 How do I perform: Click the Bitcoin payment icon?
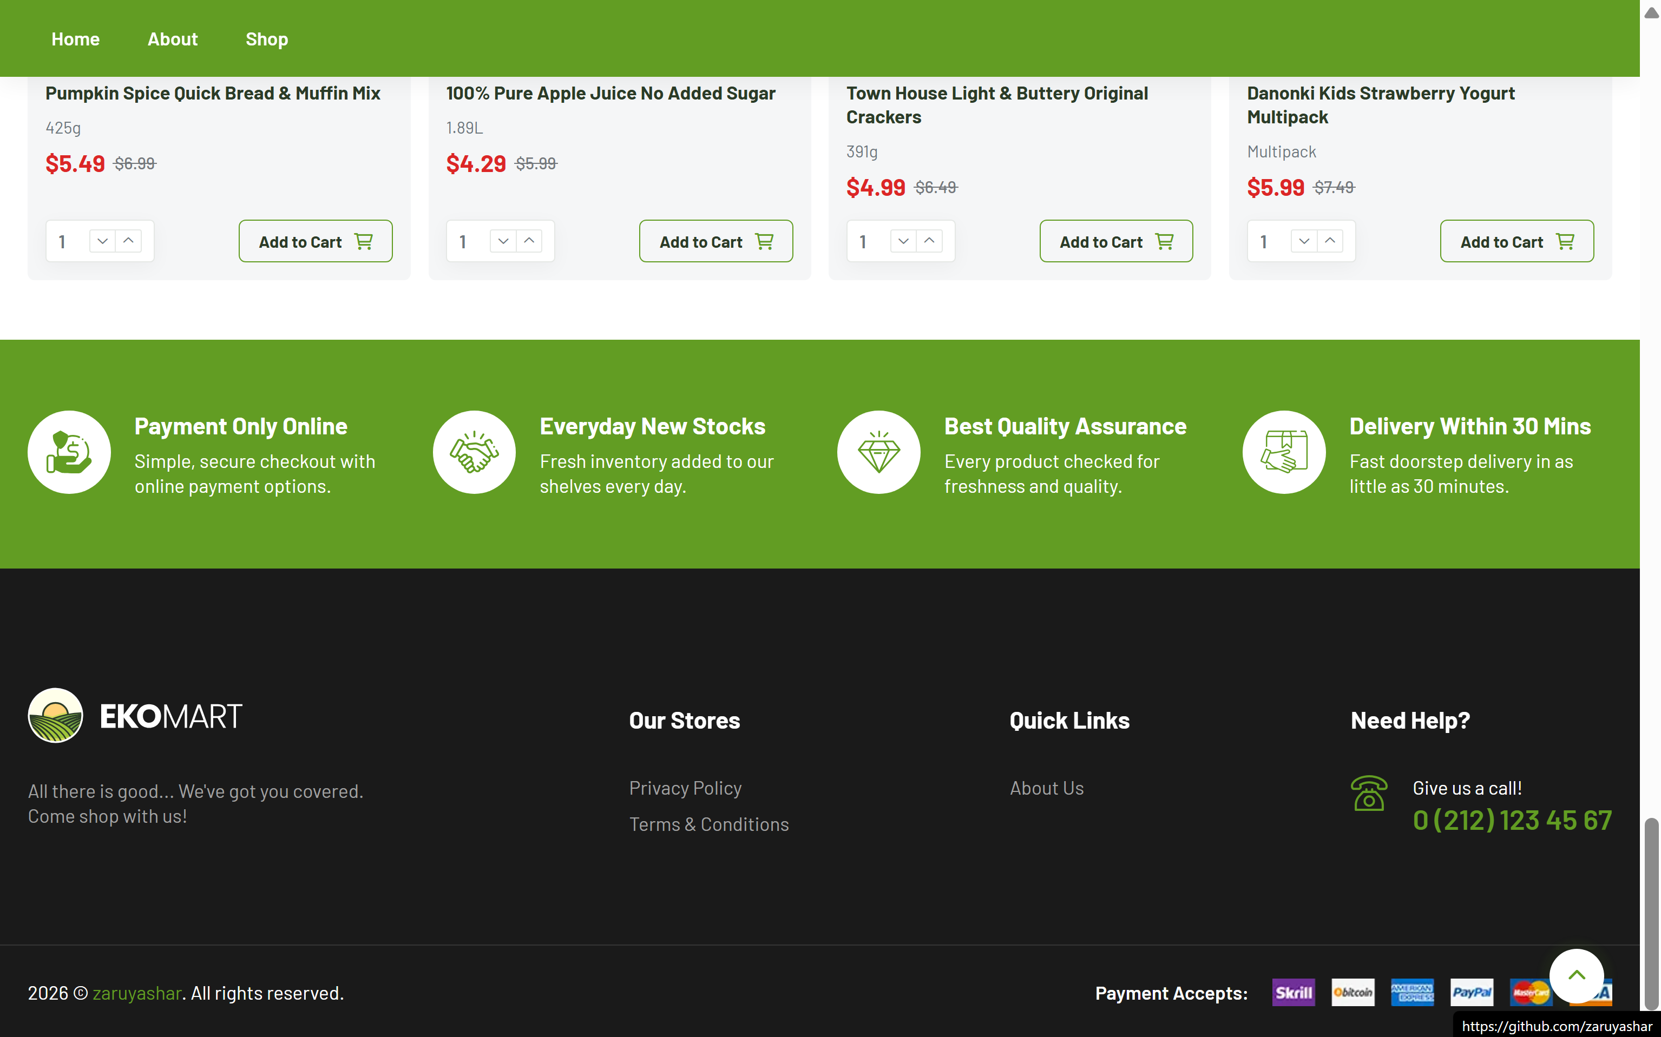(x=1353, y=993)
